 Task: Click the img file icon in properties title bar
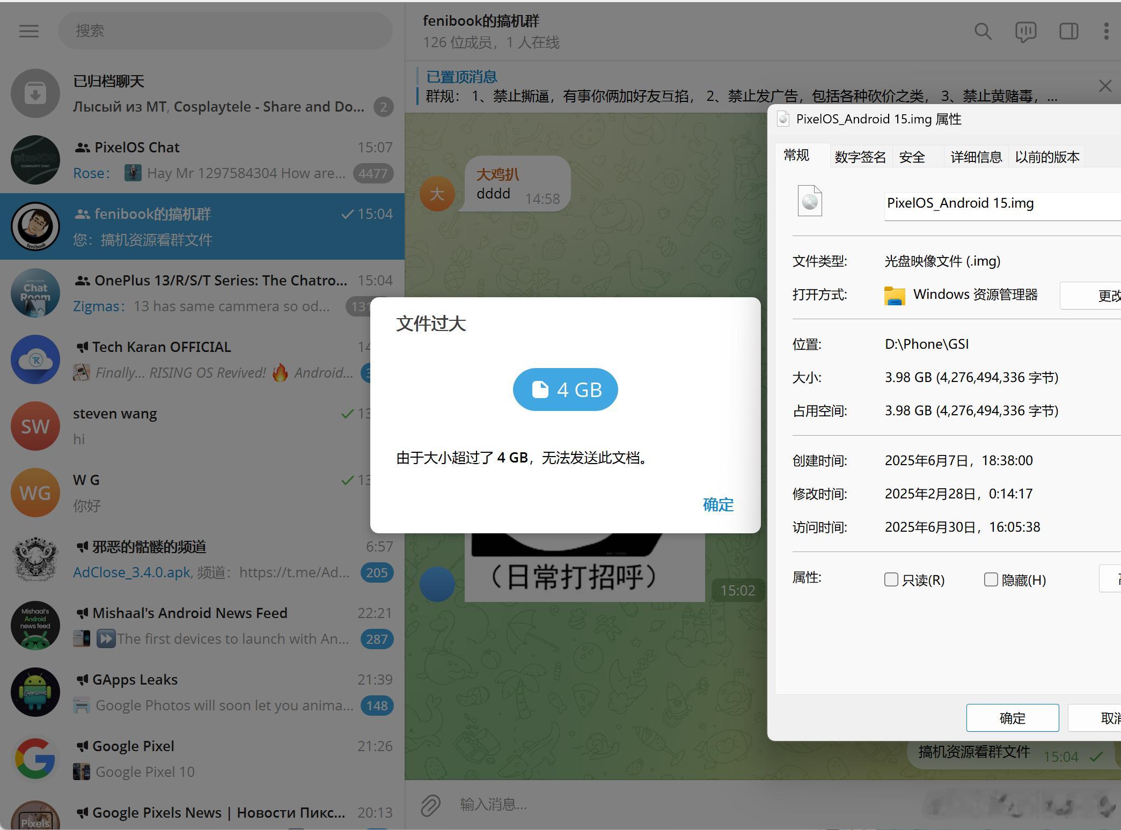(783, 119)
